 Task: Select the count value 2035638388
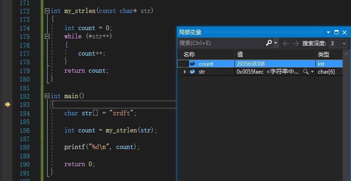click(x=251, y=64)
